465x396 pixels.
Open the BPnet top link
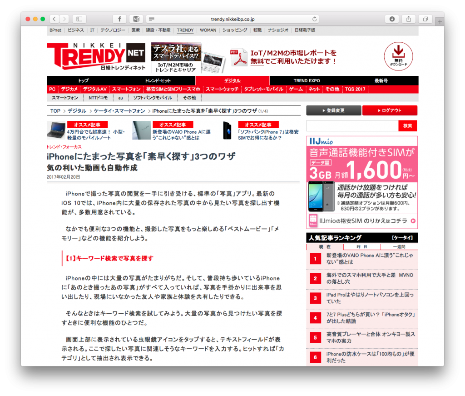pos(55,30)
